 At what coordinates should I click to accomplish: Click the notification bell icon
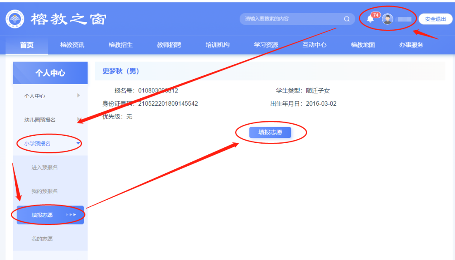(370, 19)
